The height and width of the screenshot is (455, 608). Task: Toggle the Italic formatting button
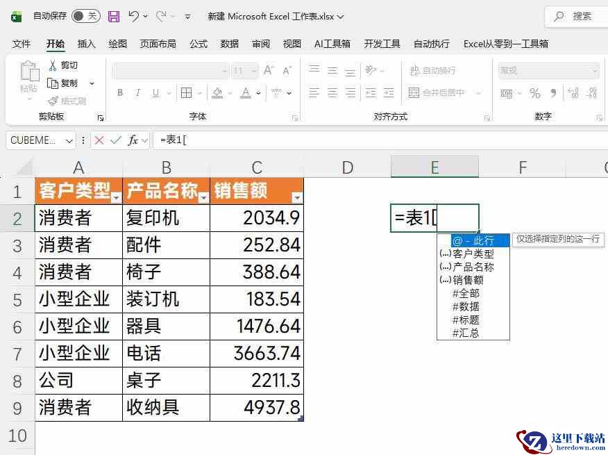(x=137, y=93)
